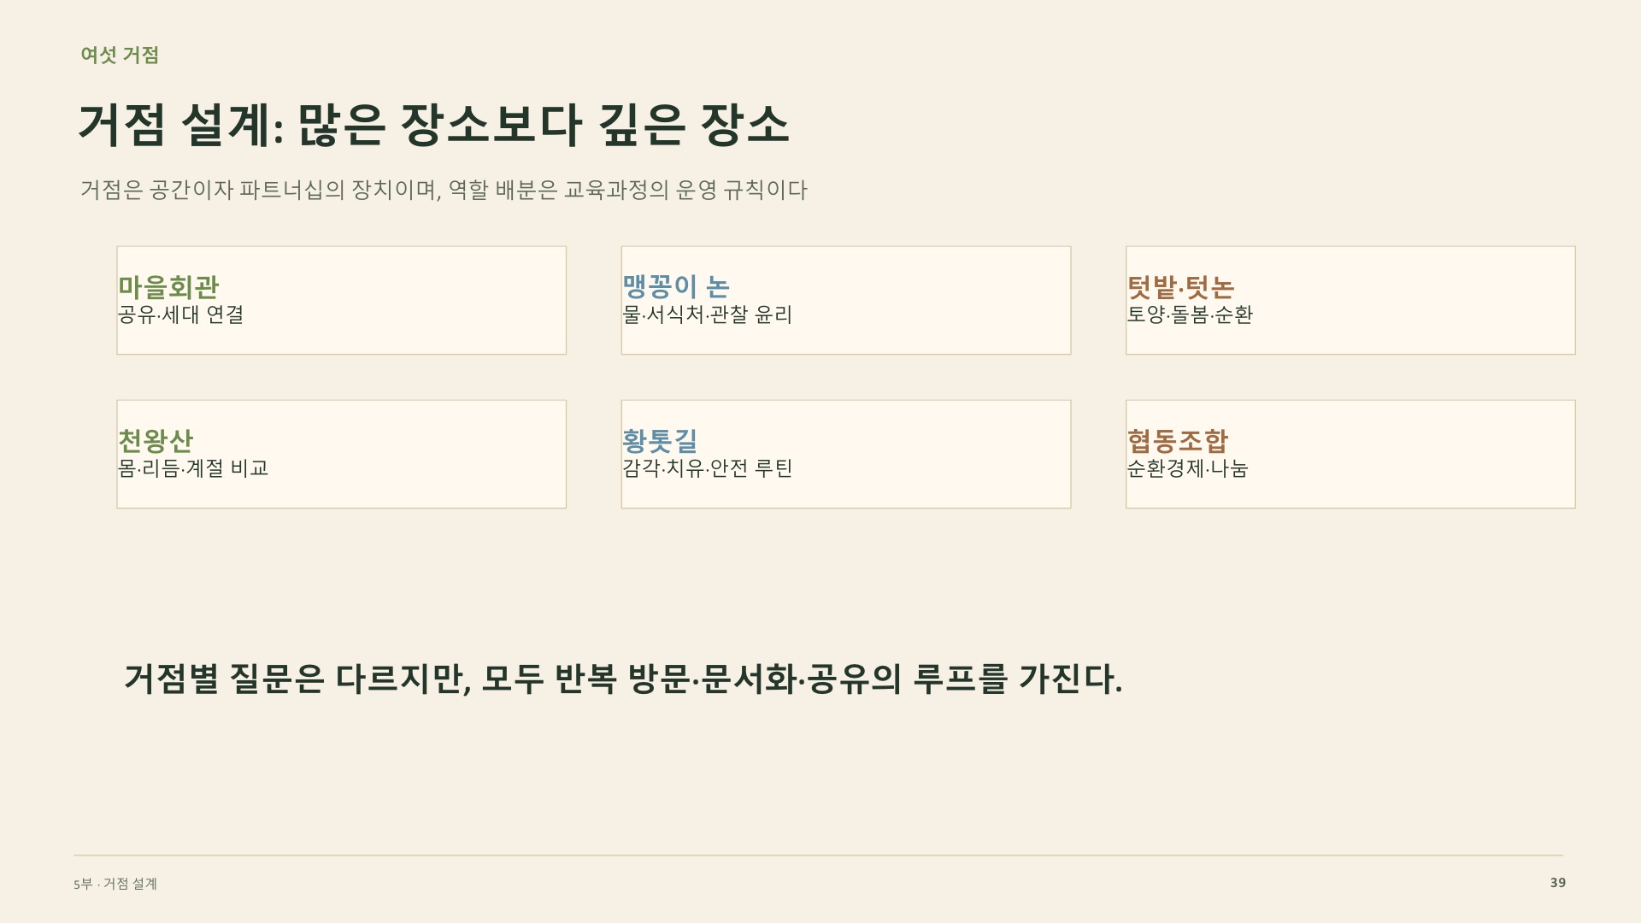
Task: Click the footer label 5부 · 거점 설계
Action: (115, 884)
